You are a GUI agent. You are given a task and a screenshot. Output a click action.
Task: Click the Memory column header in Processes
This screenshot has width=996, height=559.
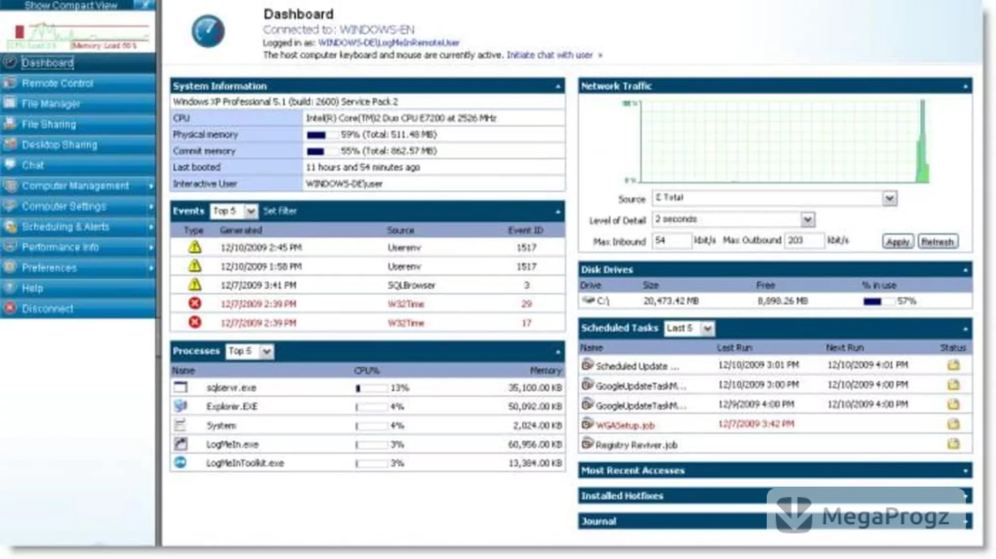point(546,370)
